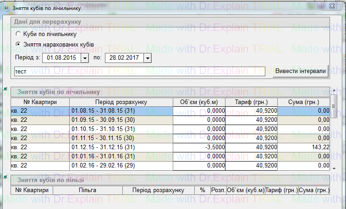Screen dimensions: 346x209
Task: Select the row for 01.12.15 - 31.12.15
Action: click(121, 147)
